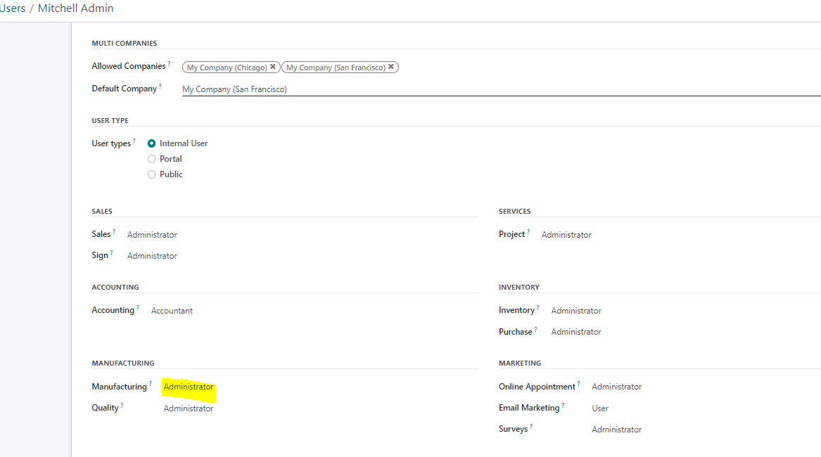Select the Internal User radio button
The image size is (821, 457).
tap(151, 143)
